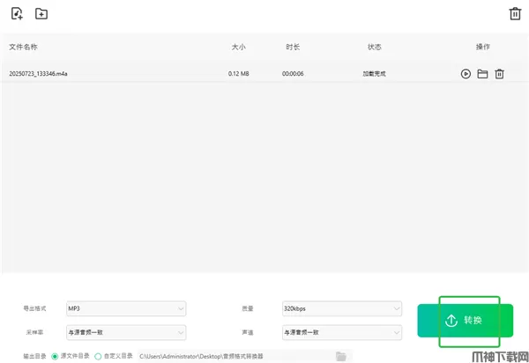Select the 20250723_133346.m4a file name
This screenshot has height=363, width=529.
39,74
